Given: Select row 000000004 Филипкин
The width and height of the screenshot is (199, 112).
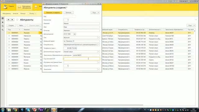Looking at the screenshot, I should [x=100, y=42].
